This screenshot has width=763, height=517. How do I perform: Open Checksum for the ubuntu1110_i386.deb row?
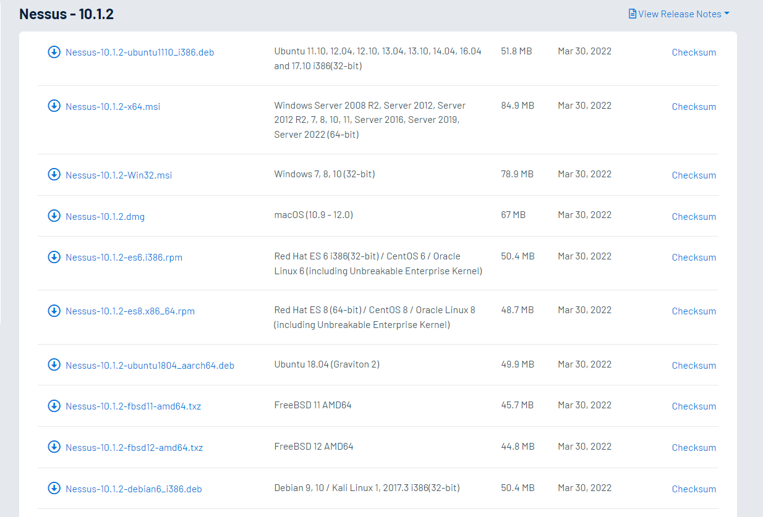[x=694, y=53]
